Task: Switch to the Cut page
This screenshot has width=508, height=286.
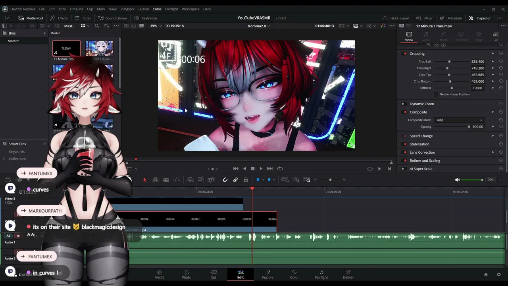Action: 214,274
